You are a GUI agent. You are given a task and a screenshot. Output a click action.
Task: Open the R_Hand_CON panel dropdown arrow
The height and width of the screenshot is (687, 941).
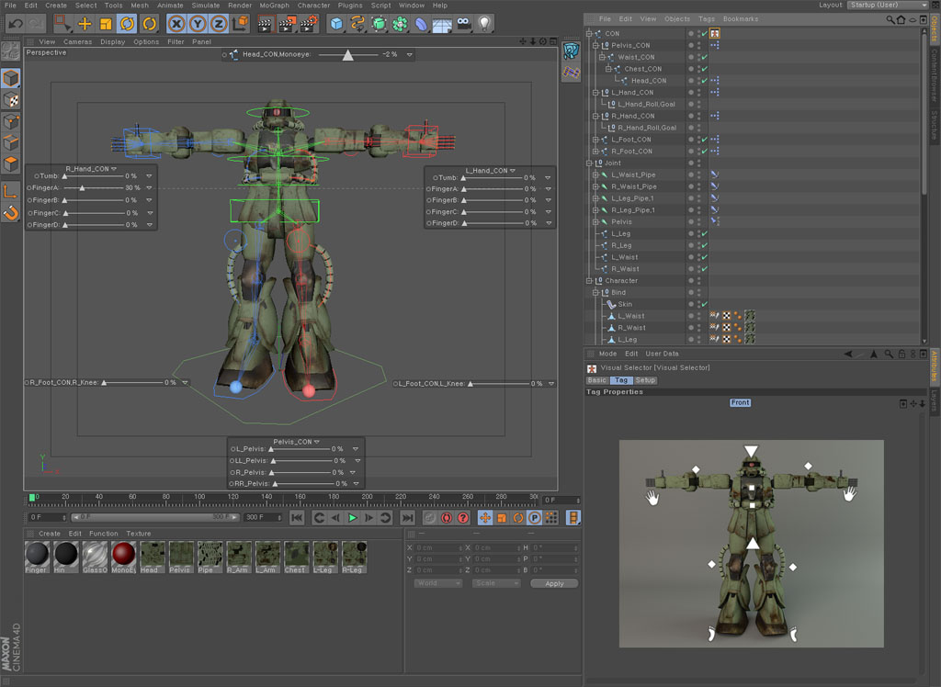(x=113, y=169)
